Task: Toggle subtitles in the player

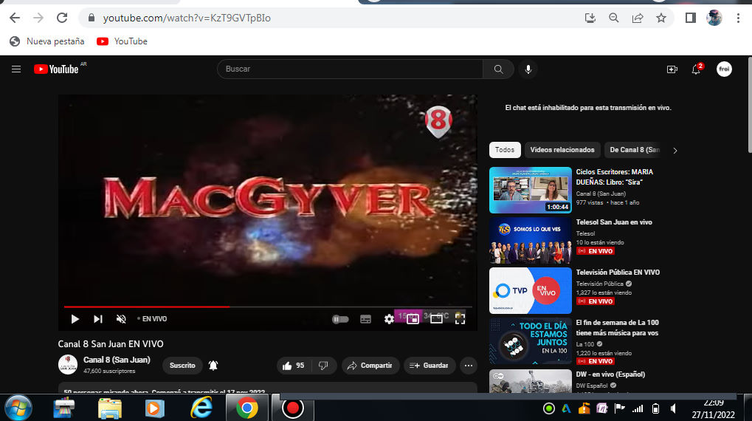Action: pos(365,319)
